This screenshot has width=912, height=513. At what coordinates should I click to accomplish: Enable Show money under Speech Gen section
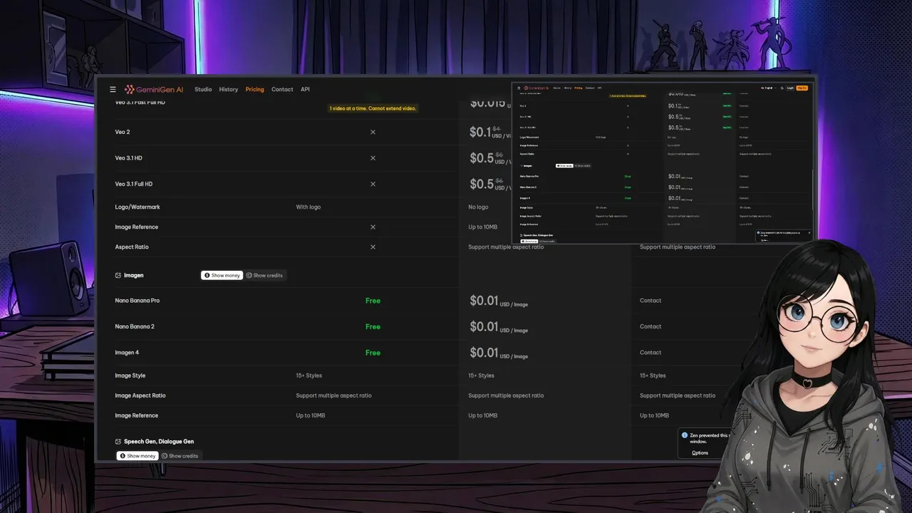point(138,456)
